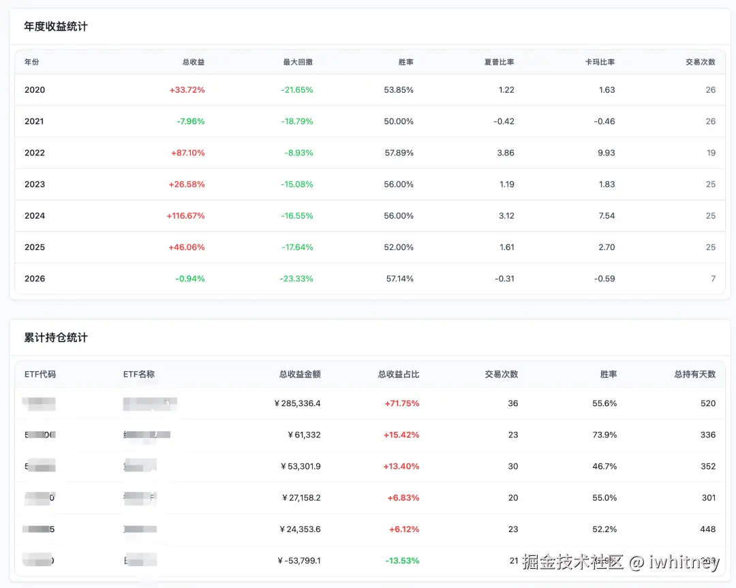
Task: Click the -7.96% total return value
Action: tap(191, 121)
